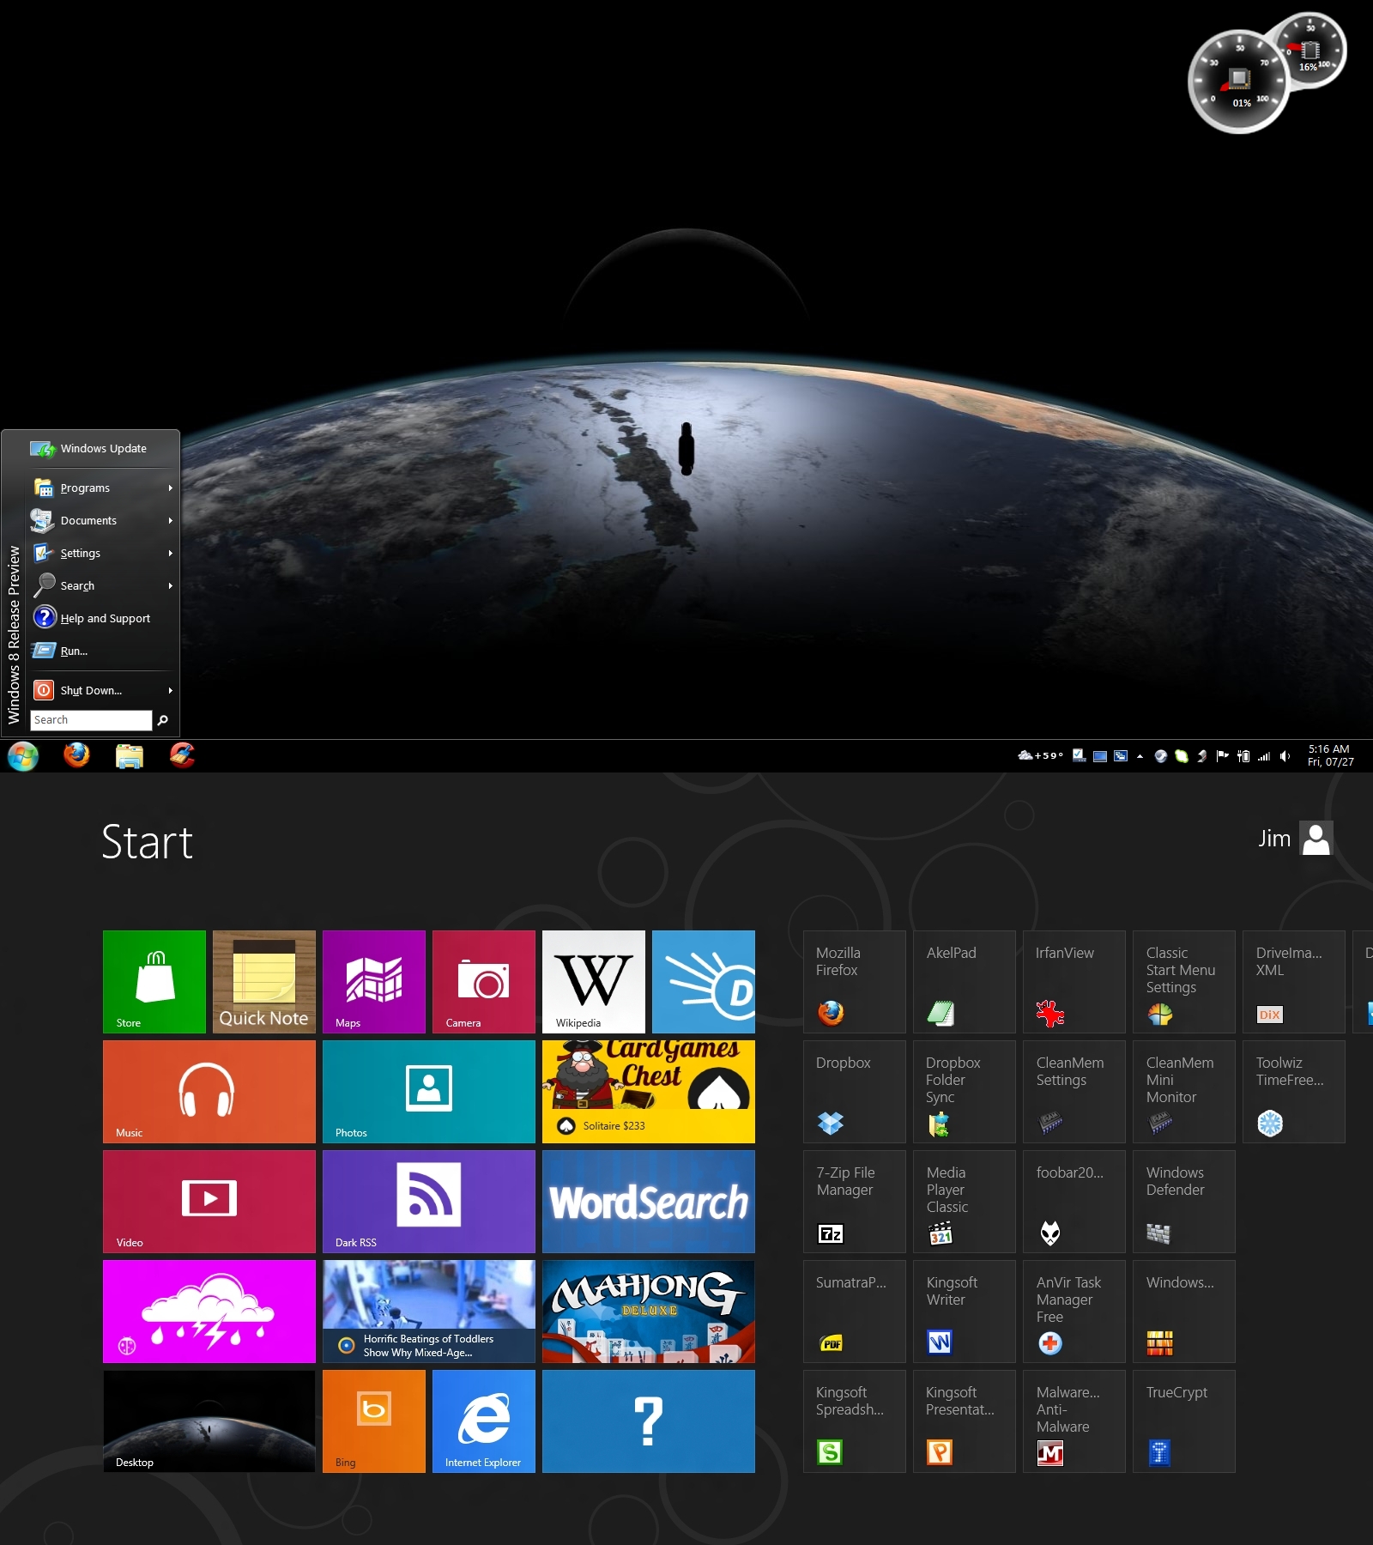The height and width of the screenshot is (1545, 1373).
Task: Open the Wikipedia tile
Action: pos(594,981)
